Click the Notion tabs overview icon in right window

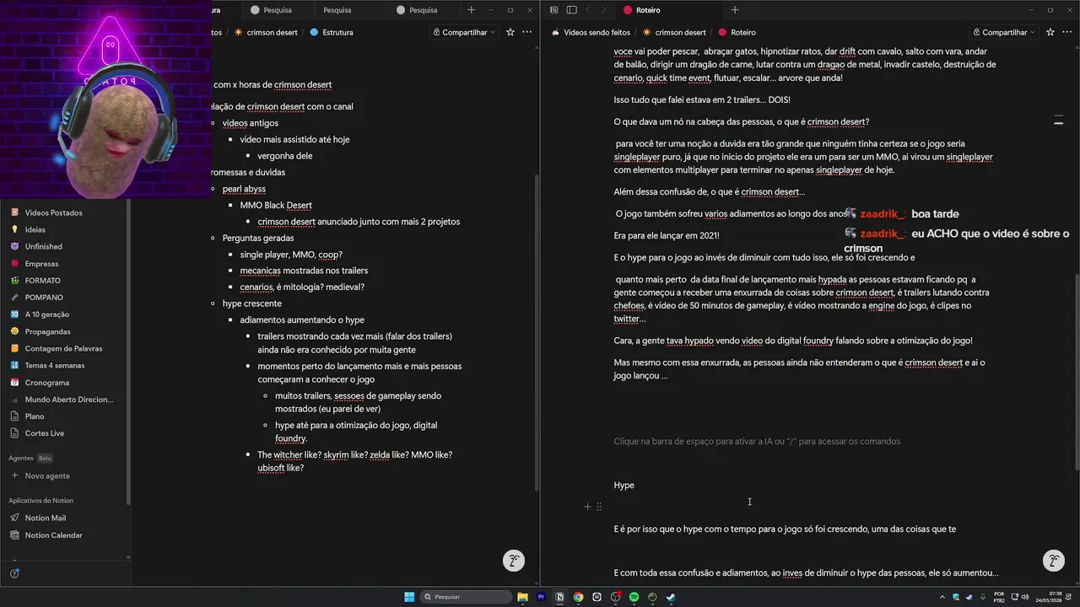tap(553, 10)
